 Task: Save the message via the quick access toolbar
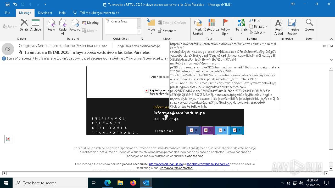(x=7, y=4)
